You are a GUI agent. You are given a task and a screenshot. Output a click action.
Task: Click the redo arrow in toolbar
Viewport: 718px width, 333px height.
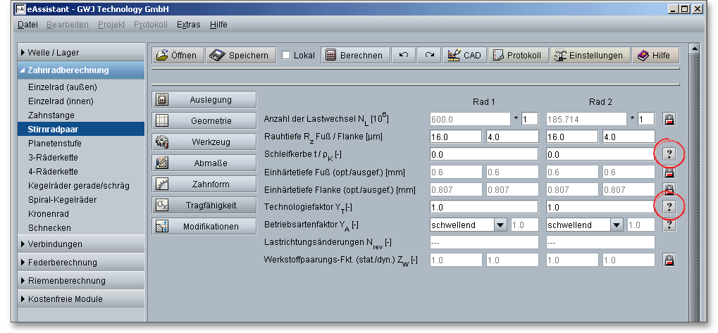coord(429,56)
